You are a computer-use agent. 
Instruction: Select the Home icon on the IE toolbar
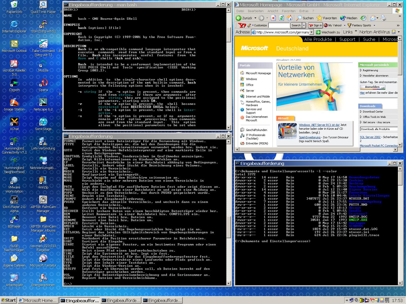290,18
